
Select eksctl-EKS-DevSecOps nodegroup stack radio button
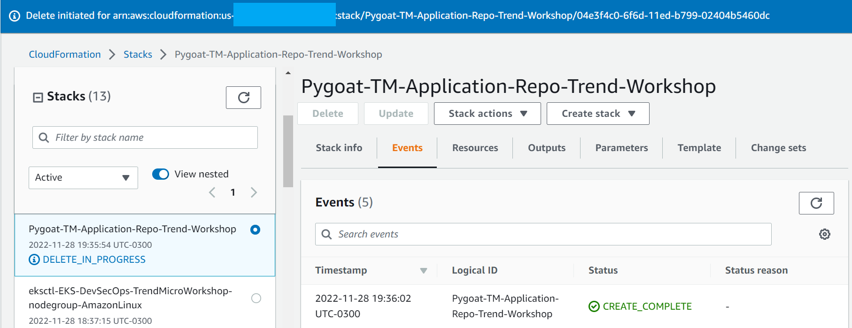tap(256, 298)
